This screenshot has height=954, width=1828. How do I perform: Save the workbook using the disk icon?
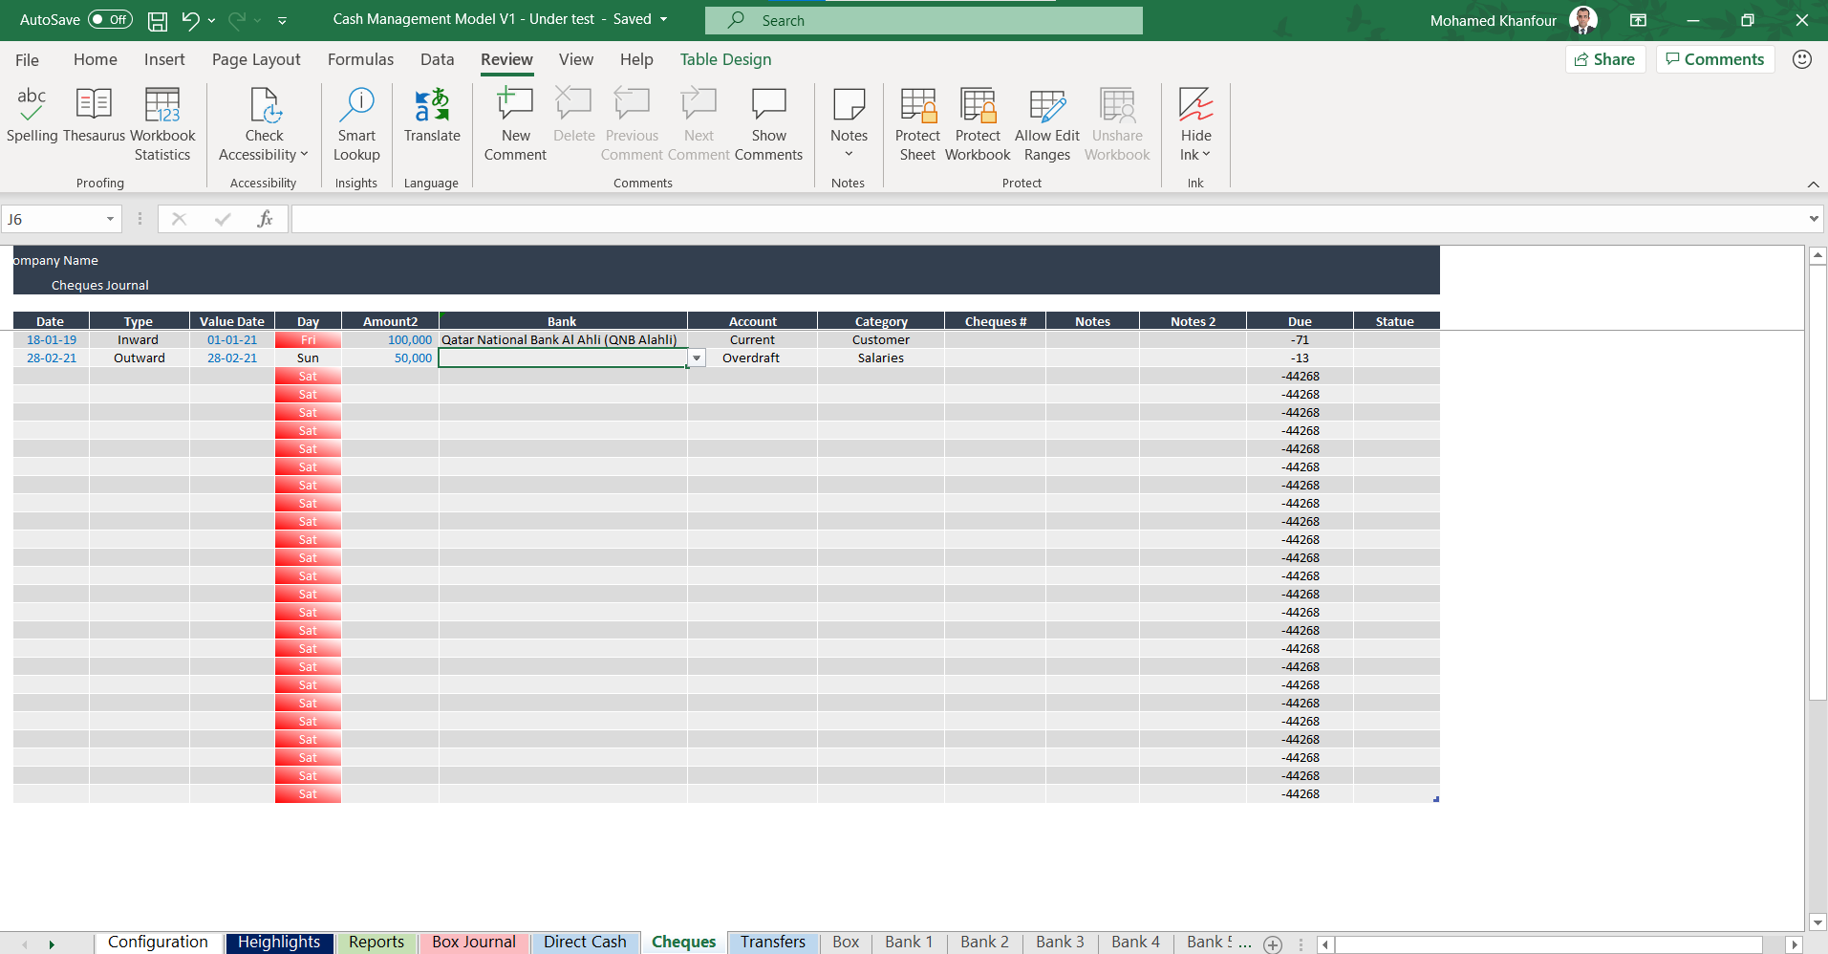(x=158, y=20)
